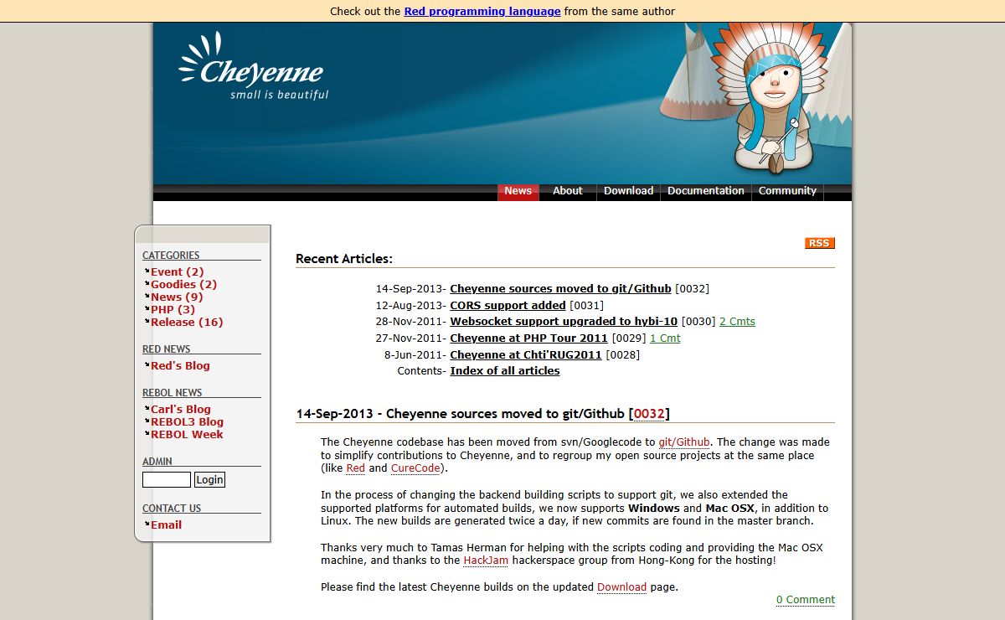The height and width of the screenshot is (620, 1005).
Task: Click the 8-Jun-2011 date in article list
Action: click(x=412, y=355)
